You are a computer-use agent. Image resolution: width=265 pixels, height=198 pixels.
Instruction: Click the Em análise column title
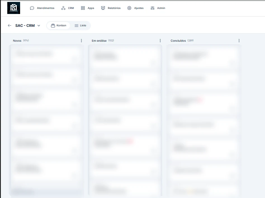click(99, 41)
